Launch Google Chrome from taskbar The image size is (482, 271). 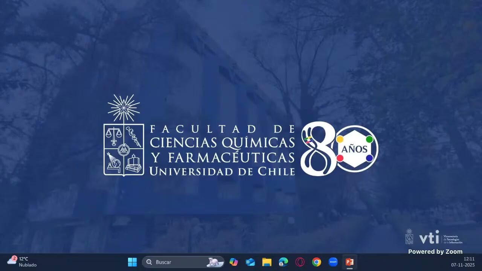click(317, 262)
